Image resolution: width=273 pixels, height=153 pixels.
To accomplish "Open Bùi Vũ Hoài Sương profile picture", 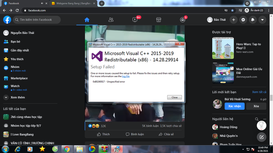I will click(217, 104).
